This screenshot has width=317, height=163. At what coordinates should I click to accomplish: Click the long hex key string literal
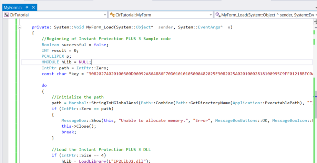(x=200, y=74)
